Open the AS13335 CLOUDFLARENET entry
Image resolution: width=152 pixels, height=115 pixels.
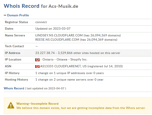coord(63,66)
